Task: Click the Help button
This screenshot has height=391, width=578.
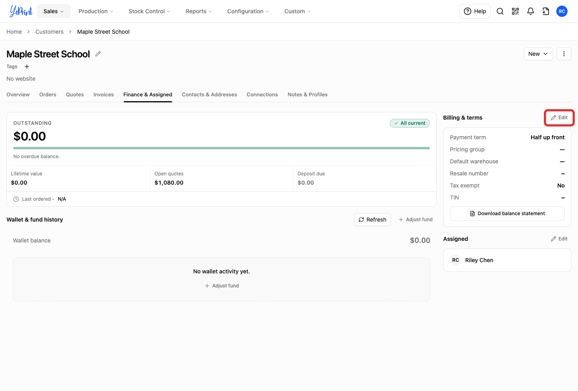Action: pyautogui.click(x=475, y=11)
